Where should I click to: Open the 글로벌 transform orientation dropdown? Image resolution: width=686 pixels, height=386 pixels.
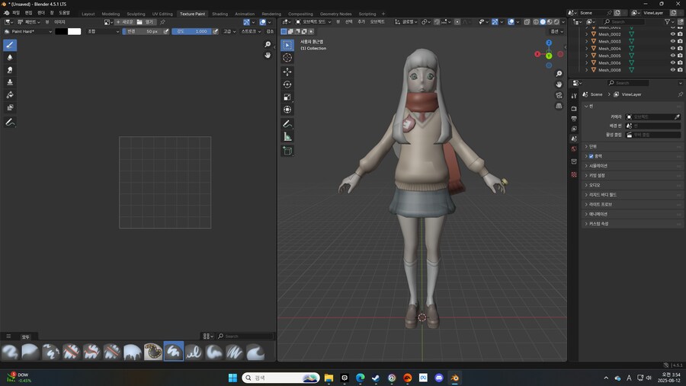pos(406,21)
